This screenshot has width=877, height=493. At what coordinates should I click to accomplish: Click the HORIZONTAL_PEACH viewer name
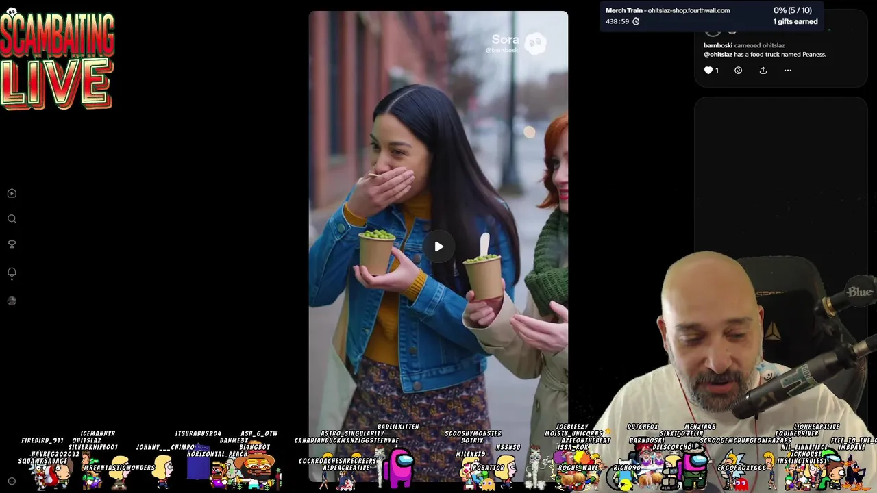tap(217, 454)
